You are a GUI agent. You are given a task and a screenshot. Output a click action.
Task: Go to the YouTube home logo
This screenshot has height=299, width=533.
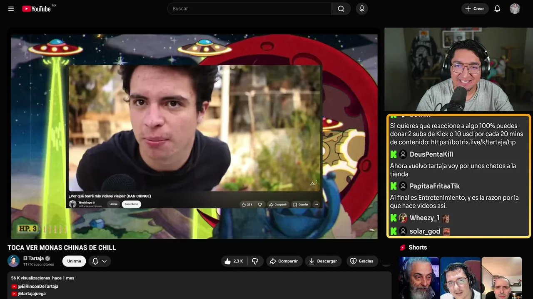click(36, 9)
